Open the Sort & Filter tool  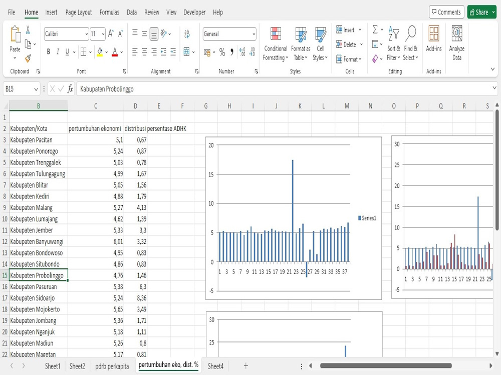[393, 43]
